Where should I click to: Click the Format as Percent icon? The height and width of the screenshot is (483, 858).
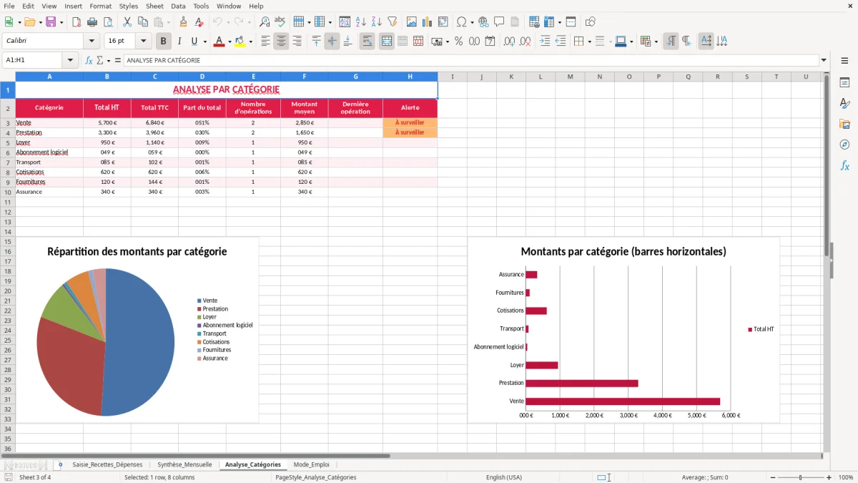pyautogui.click(x=459, y=42)
